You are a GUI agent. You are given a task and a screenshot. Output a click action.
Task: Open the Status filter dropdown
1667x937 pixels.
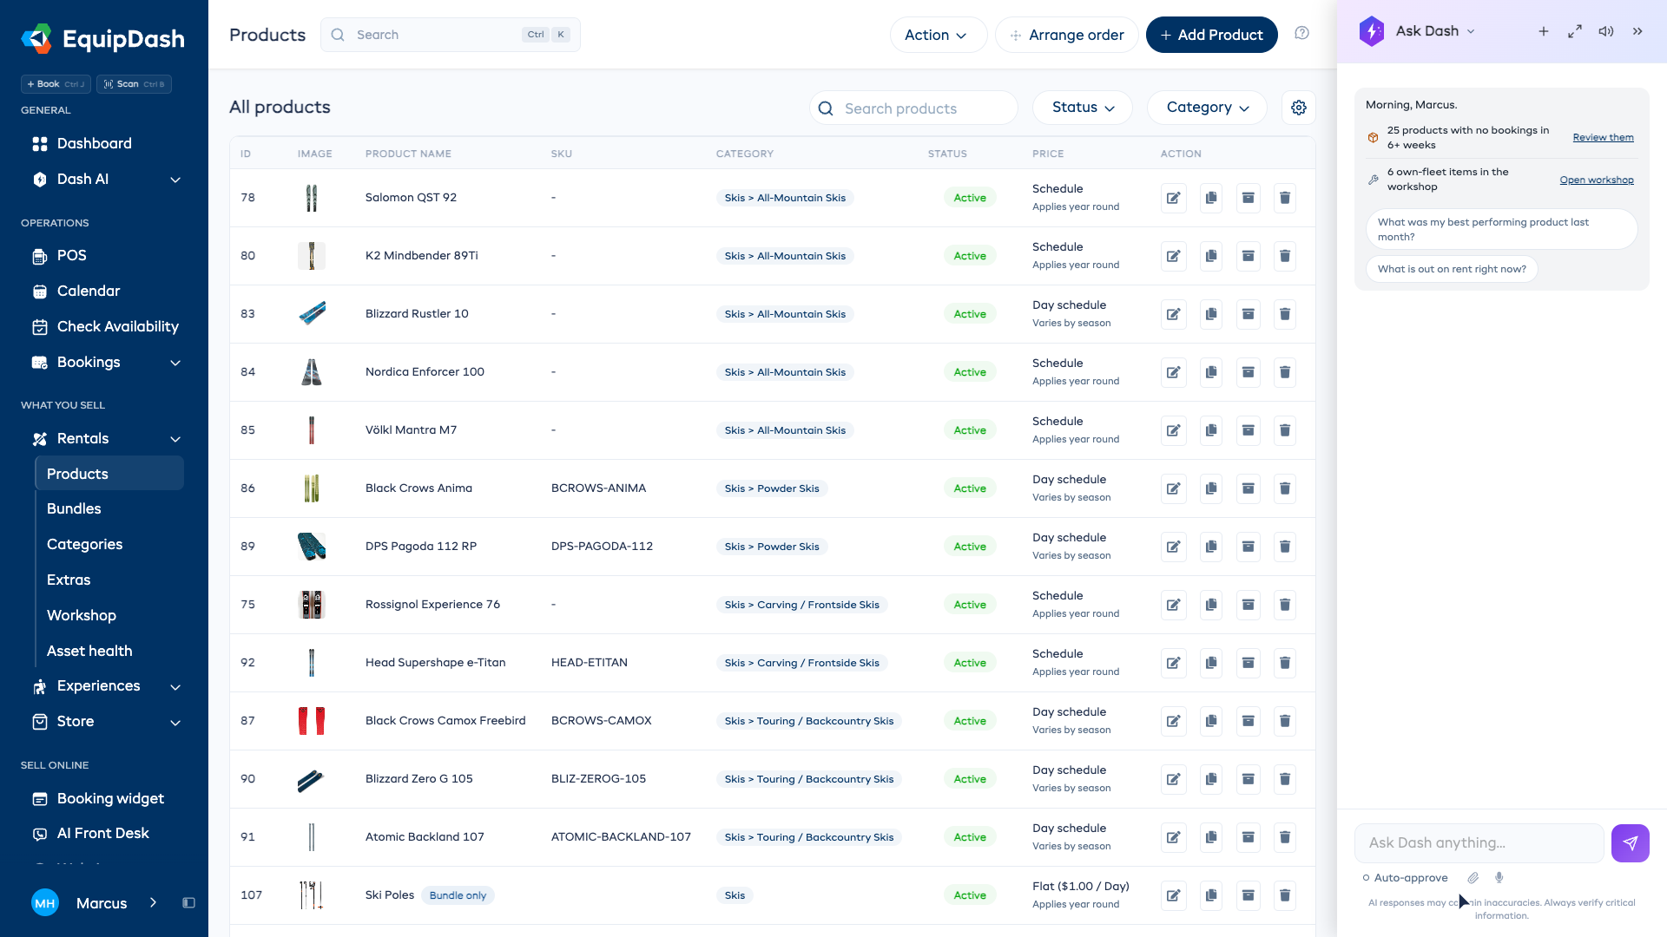point(1082,108)
